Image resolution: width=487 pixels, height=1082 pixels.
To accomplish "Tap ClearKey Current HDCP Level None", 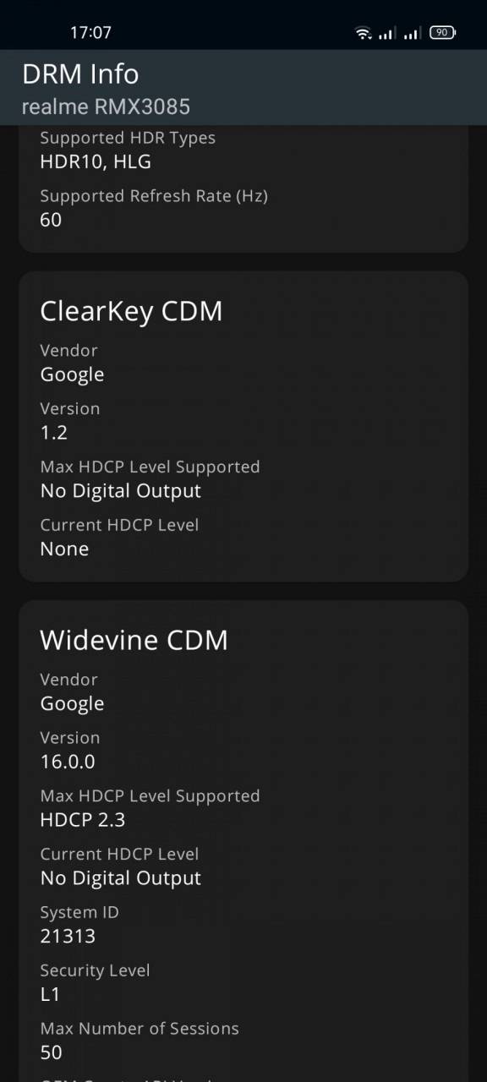I will click(x=64, y=549).
